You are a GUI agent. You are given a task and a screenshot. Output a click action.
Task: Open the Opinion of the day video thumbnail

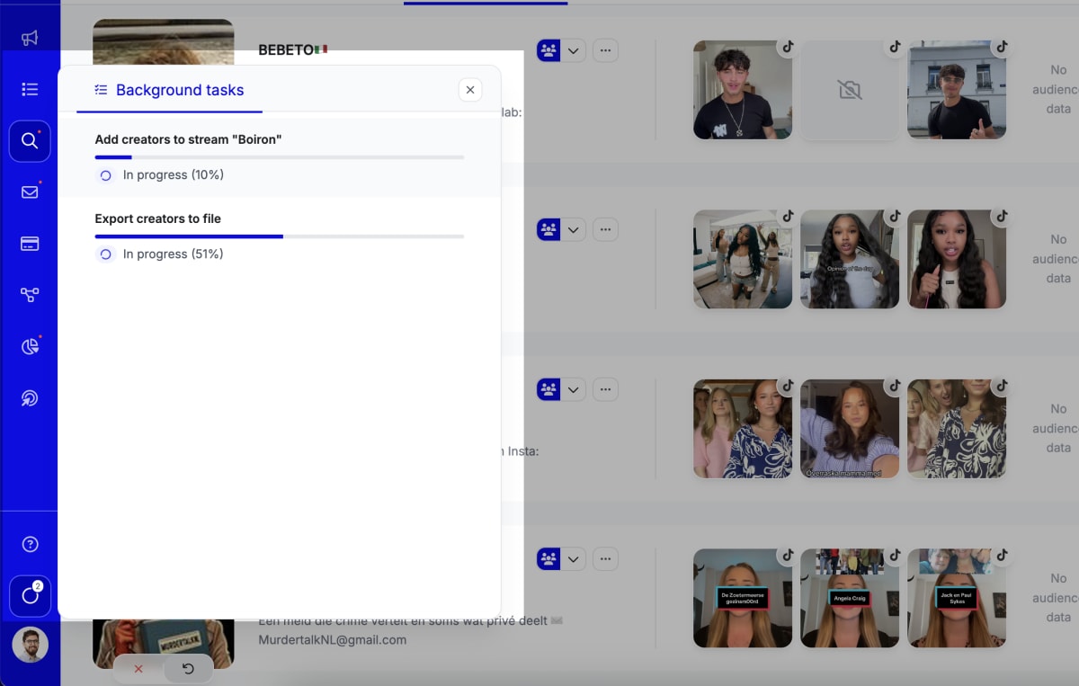(x=850, y=260)
